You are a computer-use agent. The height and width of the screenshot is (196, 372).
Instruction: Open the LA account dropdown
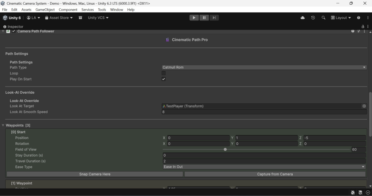[x=33, y=18]
